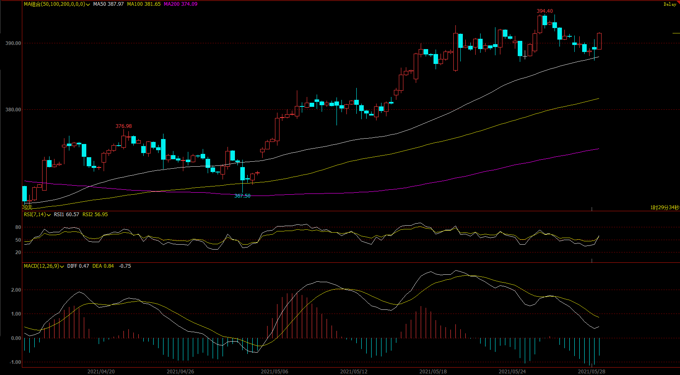Click the 2021/04/20 date label

click(101, 372)
